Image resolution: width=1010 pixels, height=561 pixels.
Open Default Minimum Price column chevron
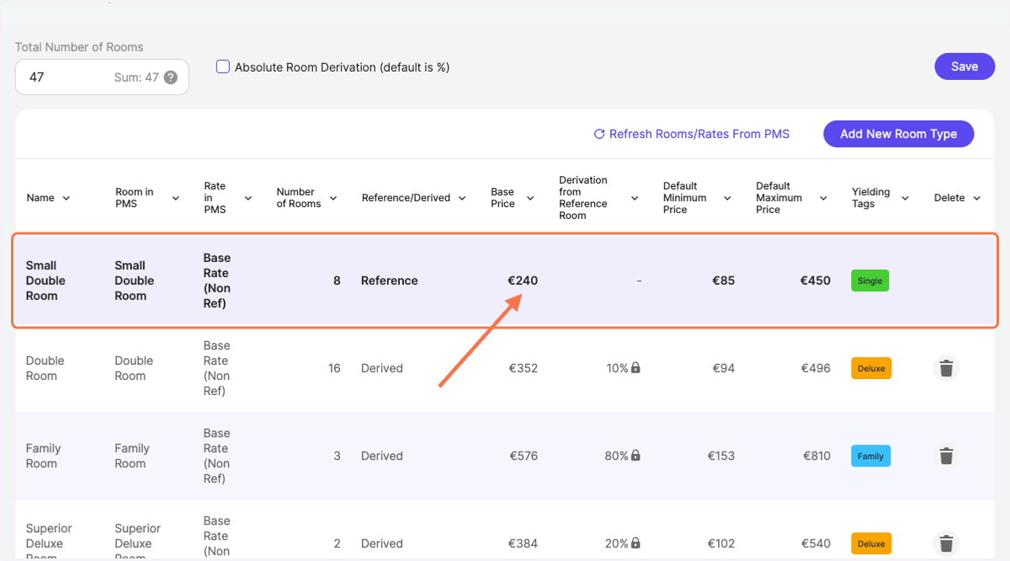(728, 198)
